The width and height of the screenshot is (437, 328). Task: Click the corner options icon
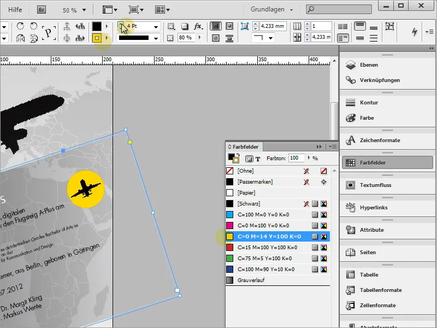point(244,26)
